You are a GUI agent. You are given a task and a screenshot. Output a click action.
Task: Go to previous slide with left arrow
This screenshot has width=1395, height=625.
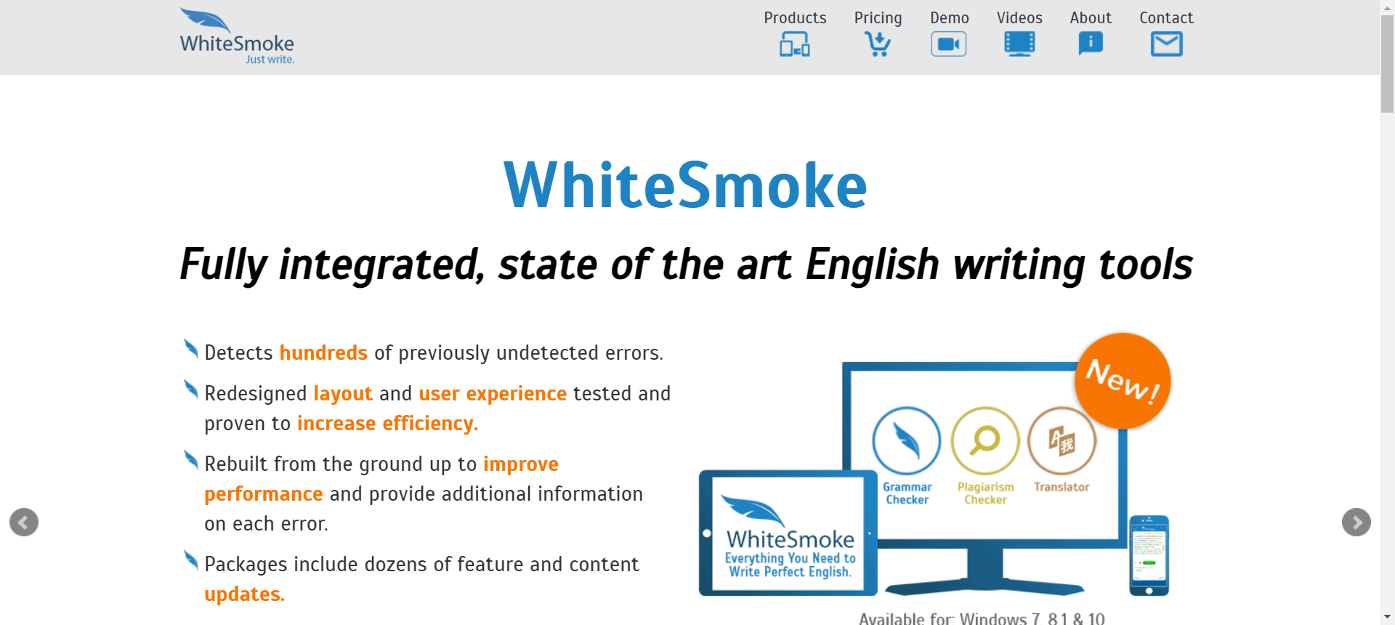tap(24, 522)
